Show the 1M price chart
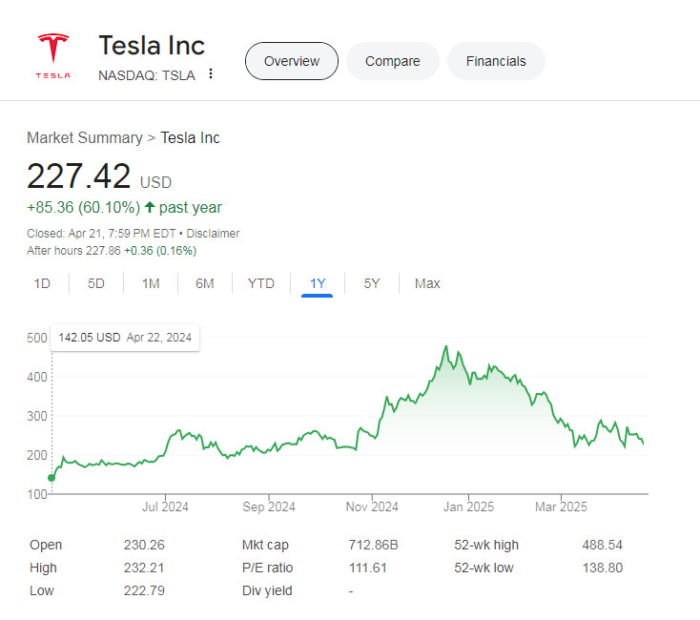This screenshot has width=700, height=620. coord(151,283)
